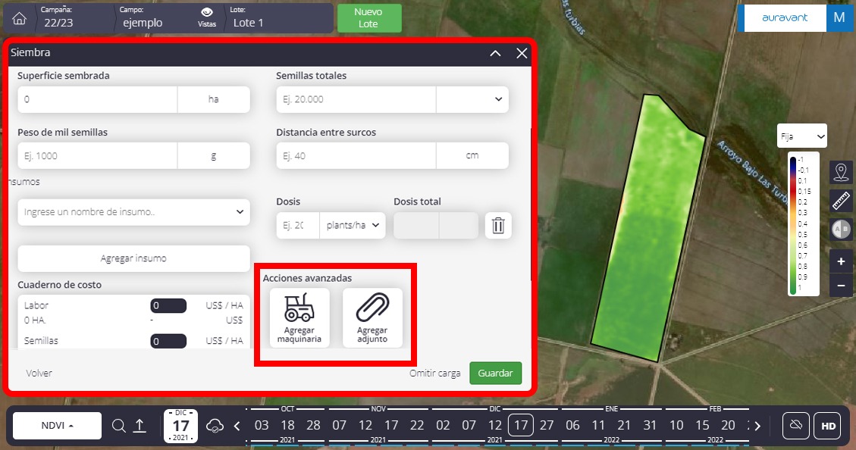Click the Siembra form scrollbar
The height and width of the screenshot is (450, 856).
pos(531,205)
